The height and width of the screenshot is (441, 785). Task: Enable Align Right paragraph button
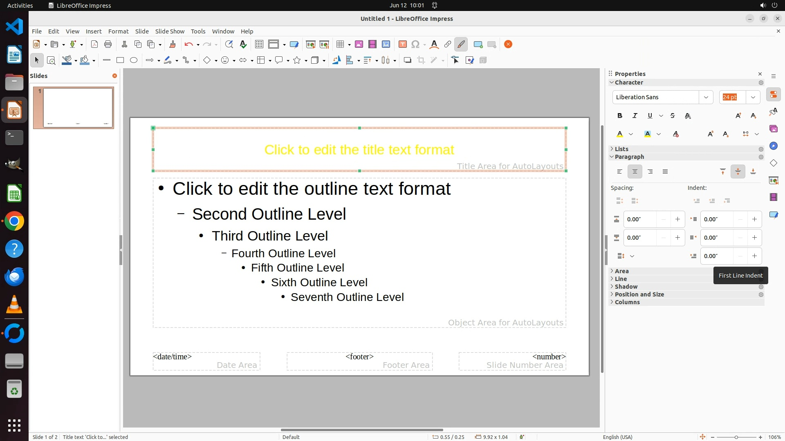click(650, 172)
